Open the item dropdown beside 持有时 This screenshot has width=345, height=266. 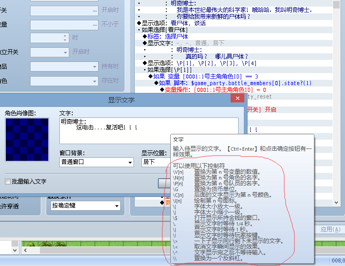64,66
